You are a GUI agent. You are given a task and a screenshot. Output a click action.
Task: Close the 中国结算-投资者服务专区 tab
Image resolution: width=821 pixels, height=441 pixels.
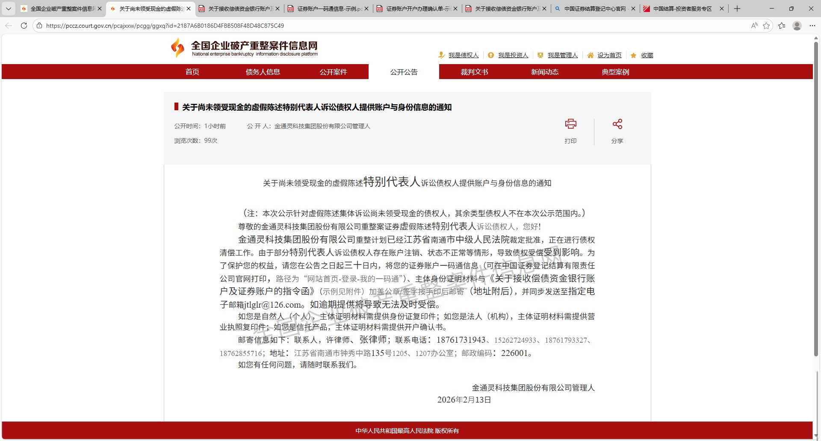(x=722, y=9)
